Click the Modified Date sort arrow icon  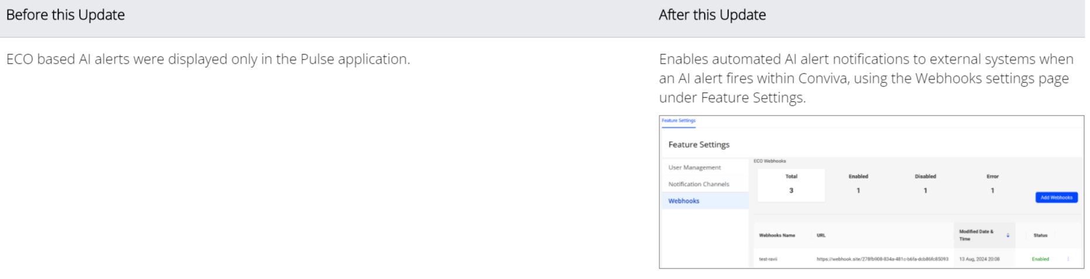(x=1008, y=235)
